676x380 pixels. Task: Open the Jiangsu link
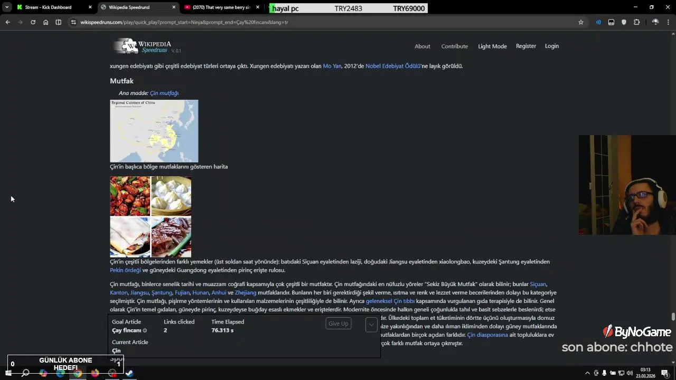point(139,292)
